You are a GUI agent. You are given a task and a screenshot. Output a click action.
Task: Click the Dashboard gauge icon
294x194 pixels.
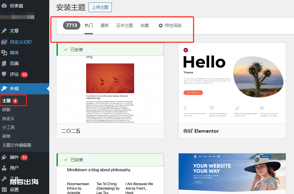[4, 6]
